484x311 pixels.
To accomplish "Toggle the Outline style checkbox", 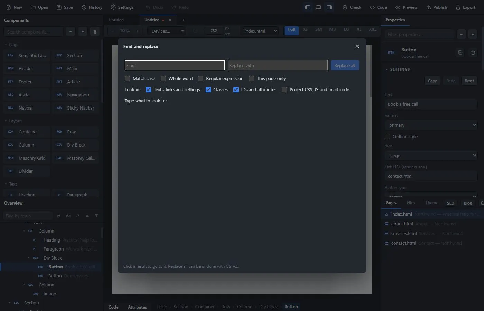I will (388, 136).
